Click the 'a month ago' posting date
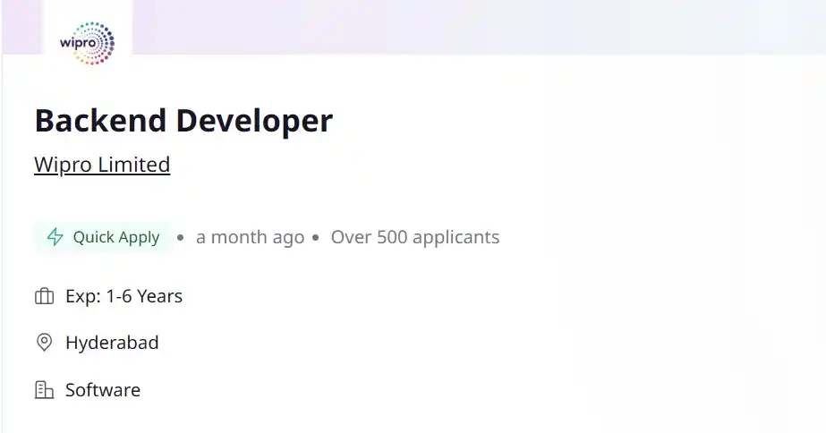The height and width of the screenshot is (433, 826). (251, 237)
